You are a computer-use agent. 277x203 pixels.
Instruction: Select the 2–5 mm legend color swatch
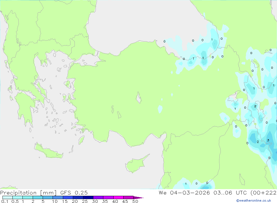tap(38, 197)
